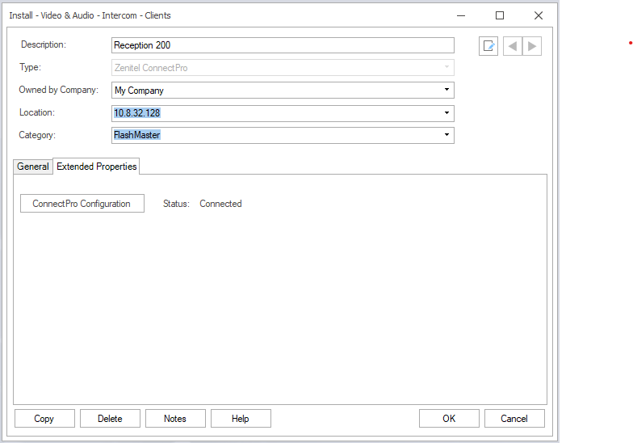Switch to the General tab
The height and width of the screenshot is (443, 633).
coord(33,167)
